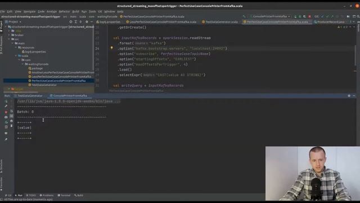Screen dimensions: 360x203
Task: Open the Analyze menu
Action: point(52,11)
